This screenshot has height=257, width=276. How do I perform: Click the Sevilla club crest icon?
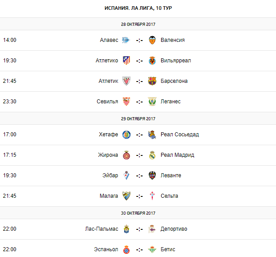pos(126,102)
